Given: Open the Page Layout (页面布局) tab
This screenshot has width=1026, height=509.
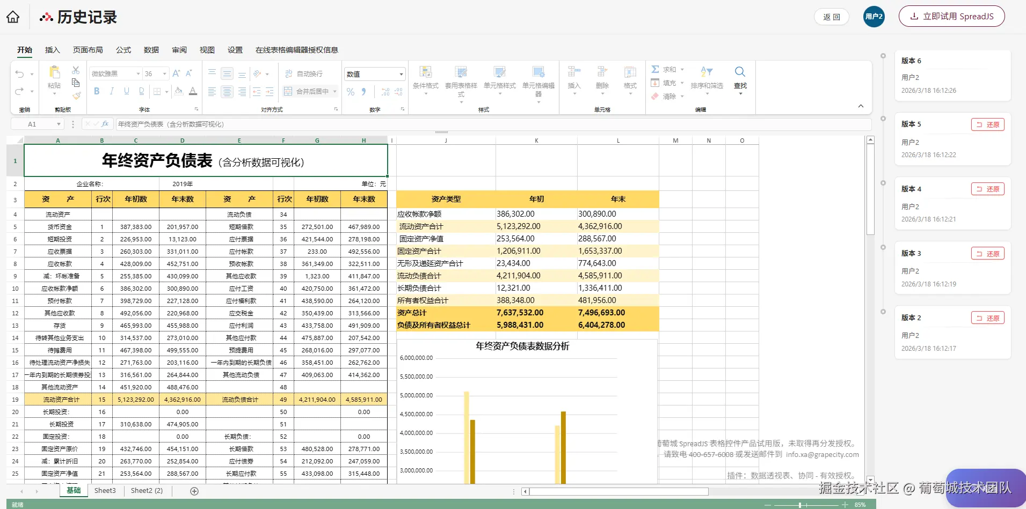Looking at the screenshot, I should 88,50.
